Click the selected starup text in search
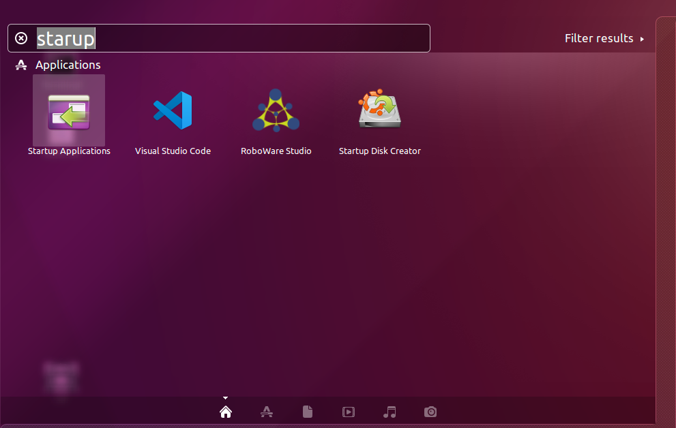The image size is (676, 428). 65,38
